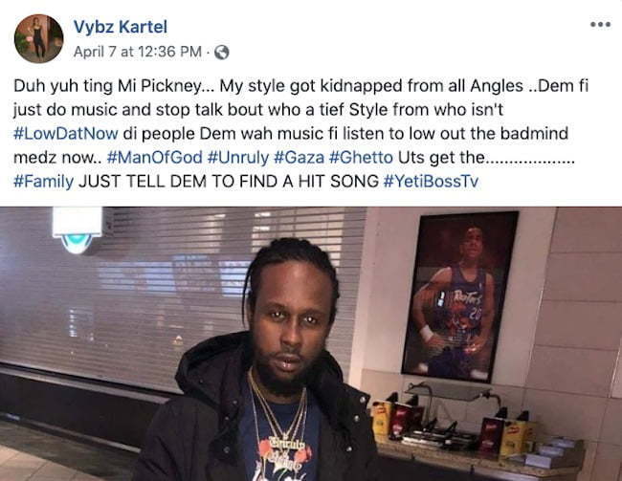
Task: Click the ceiling light fixture in photo
Action: 78,230
